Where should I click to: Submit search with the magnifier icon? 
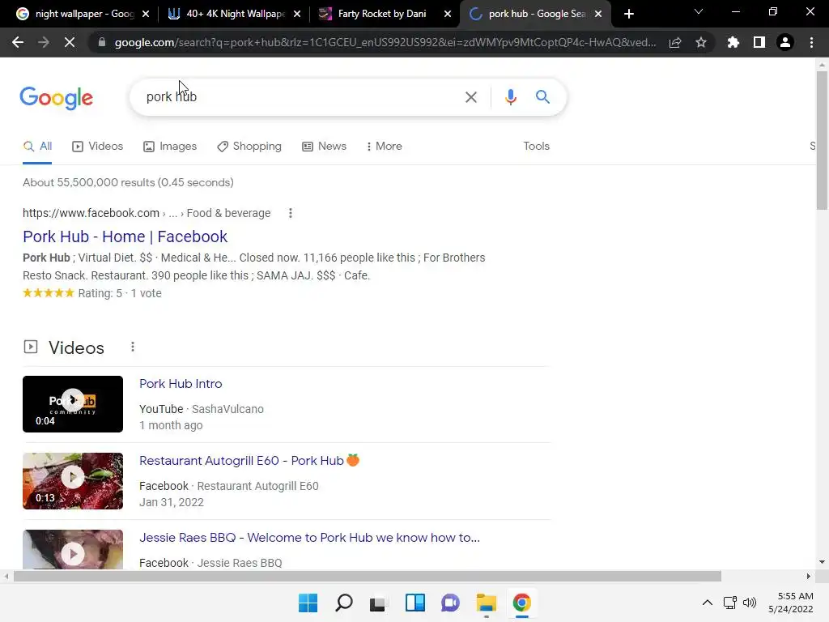542,97
